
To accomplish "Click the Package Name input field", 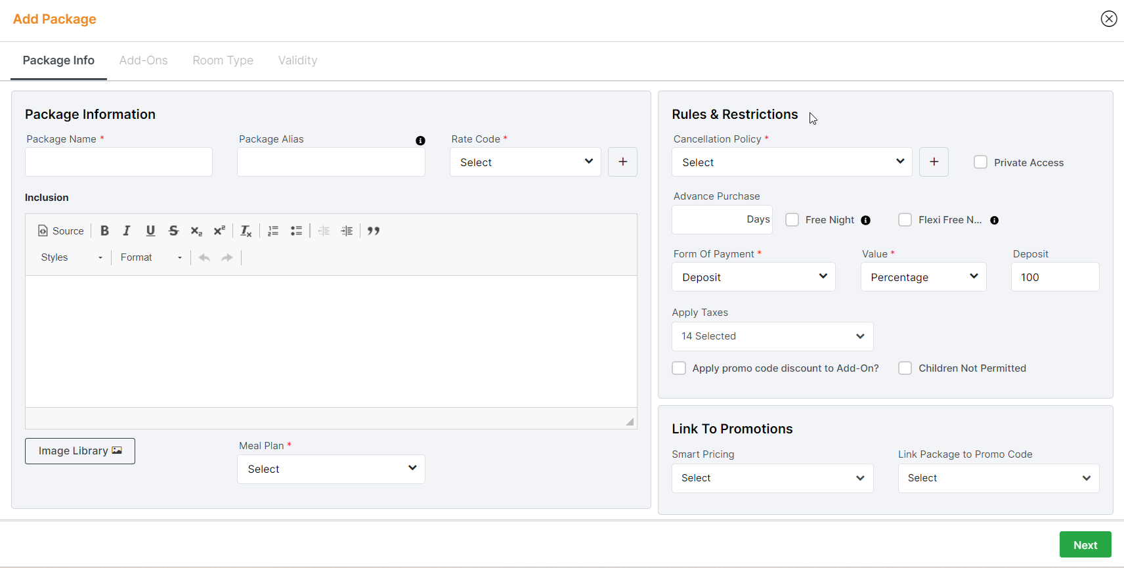I will click(x=119, y=162).
